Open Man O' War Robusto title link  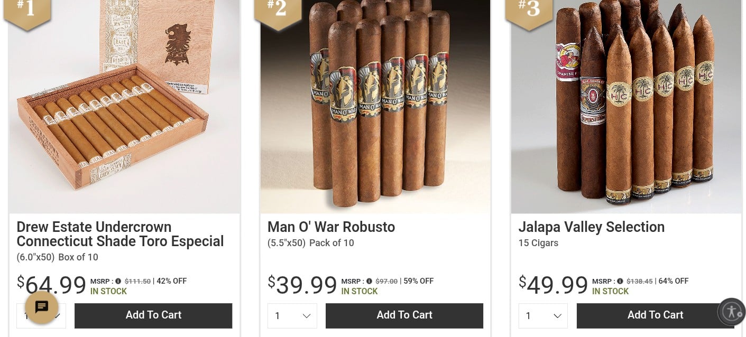click(x=331, y=227)
